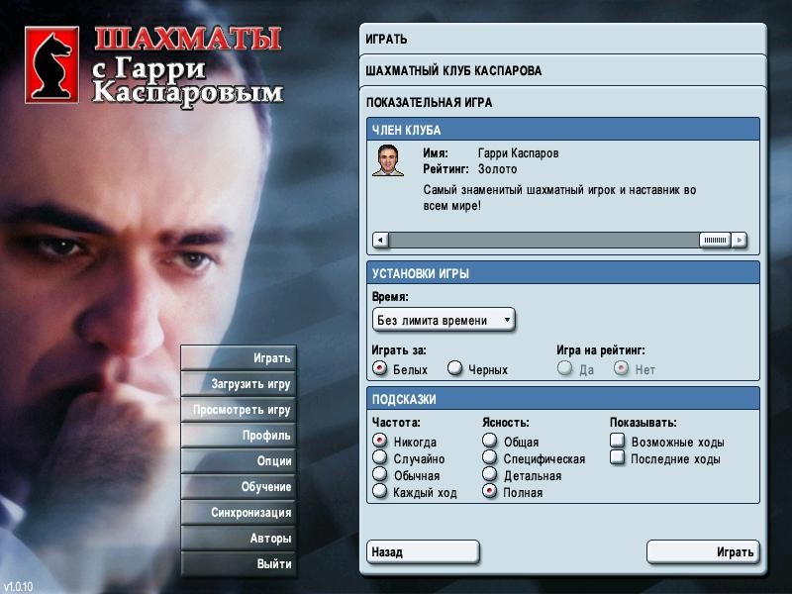Open the ШАХМАТНЫЙ КЛУБ КАСПАРОВА tab
Image resolution: width=792 pixels, height=594 pixels.
[x=562, y=70]
